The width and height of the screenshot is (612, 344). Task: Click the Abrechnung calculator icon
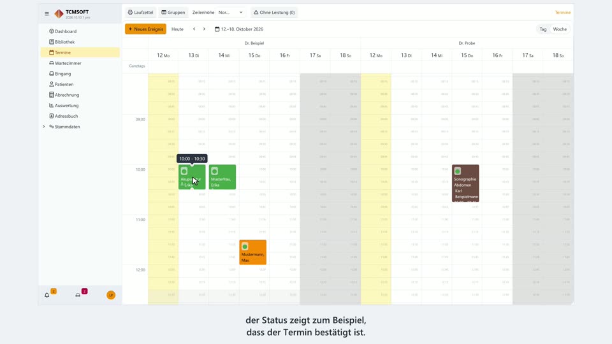[x=52, y=95]
